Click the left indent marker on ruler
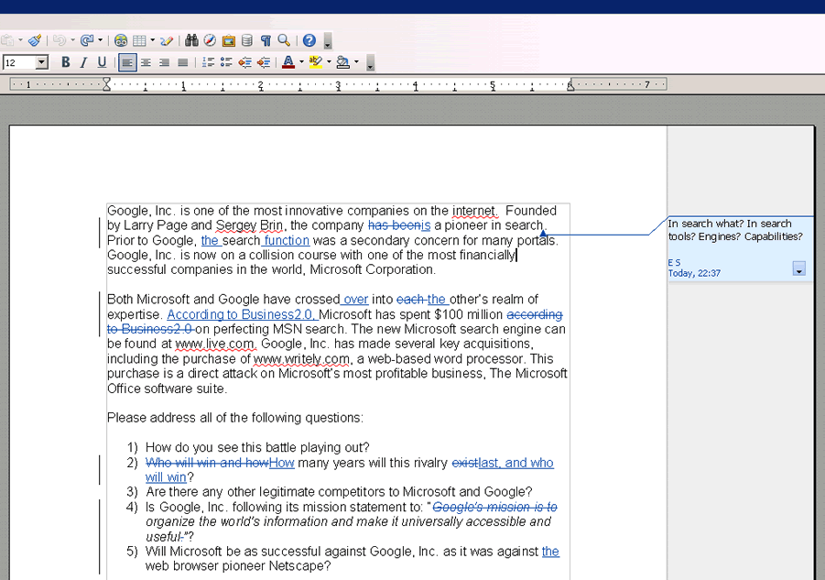 tap(107, 84)
